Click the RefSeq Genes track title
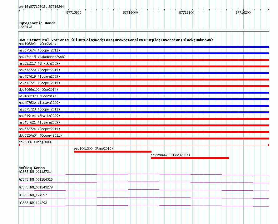Image resolution: width=278 pixels, height=224 pixels. coord(32,168)
